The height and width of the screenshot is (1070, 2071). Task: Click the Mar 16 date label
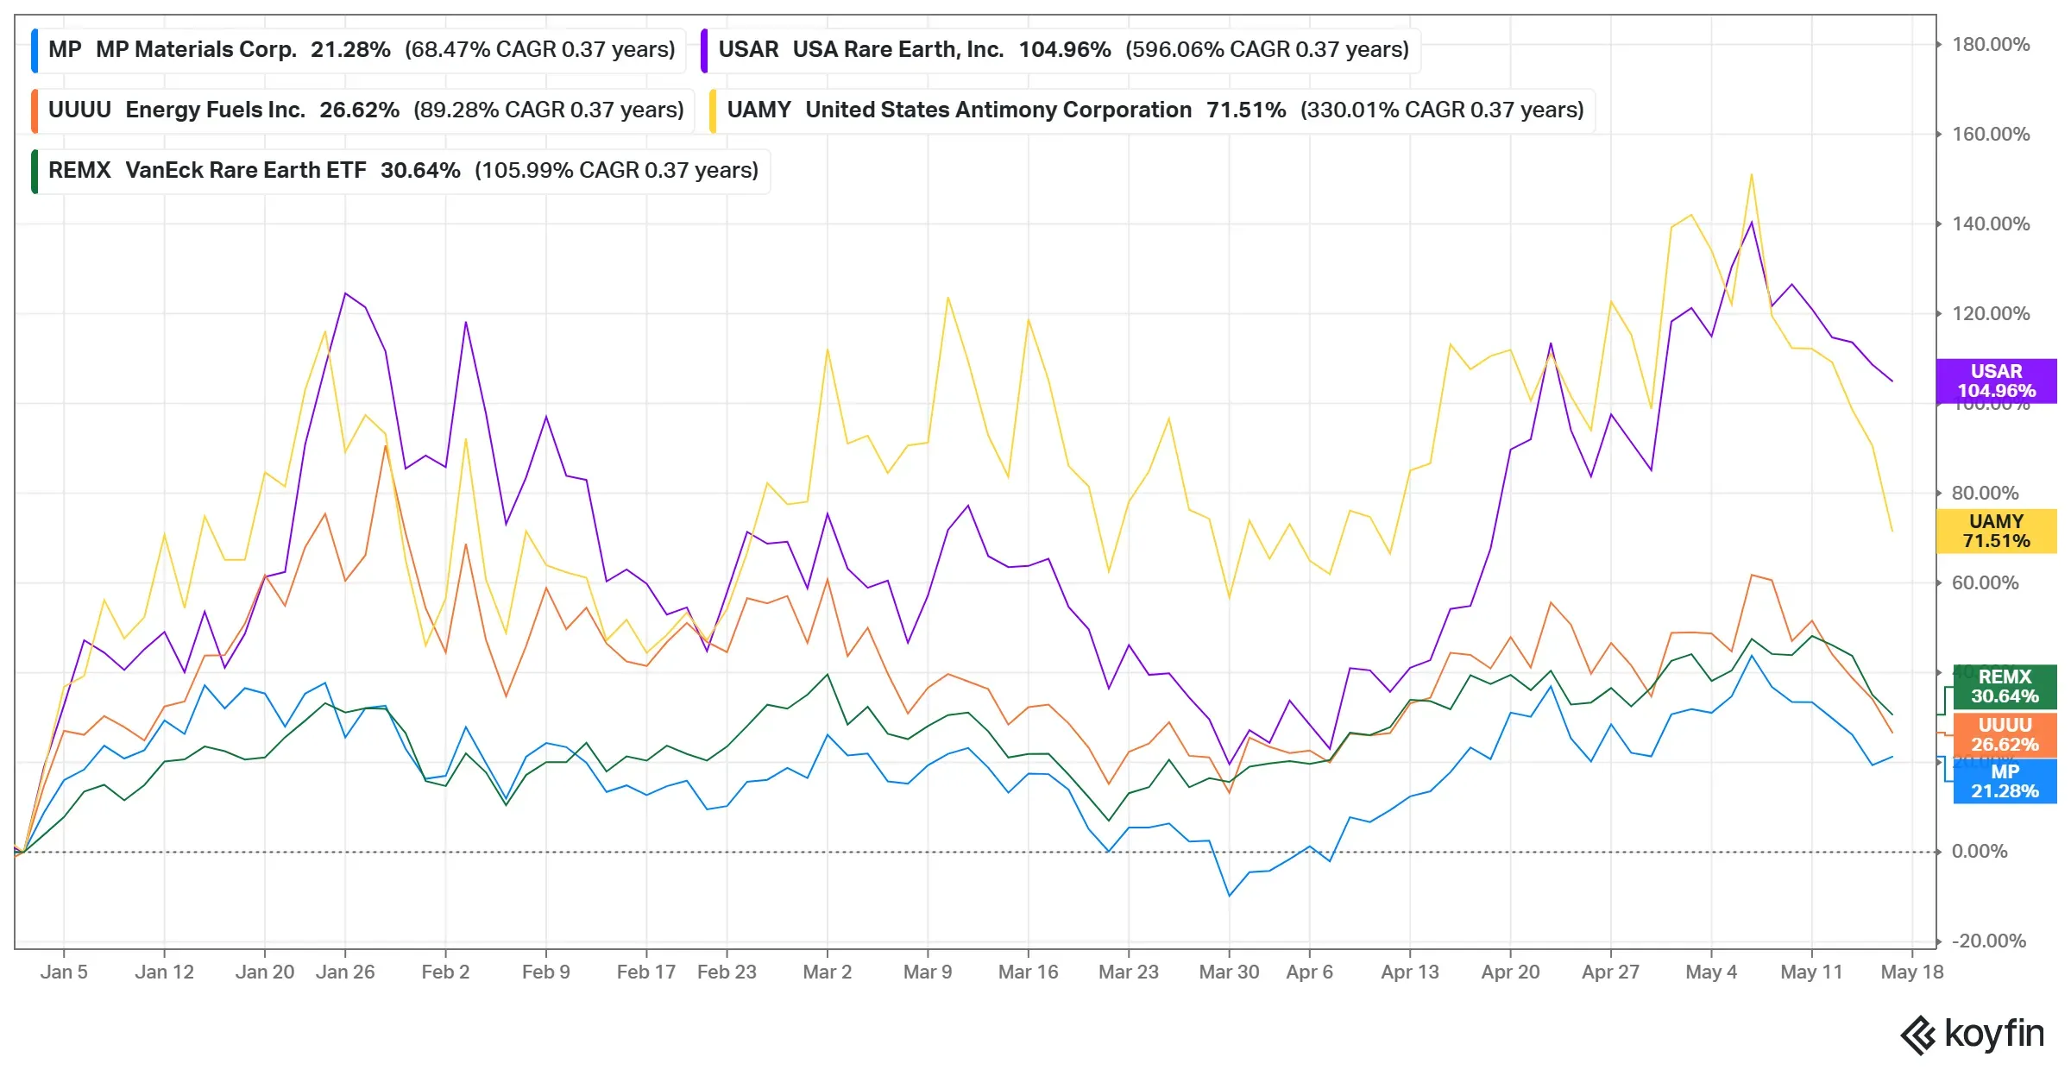tap(1028, 972)
